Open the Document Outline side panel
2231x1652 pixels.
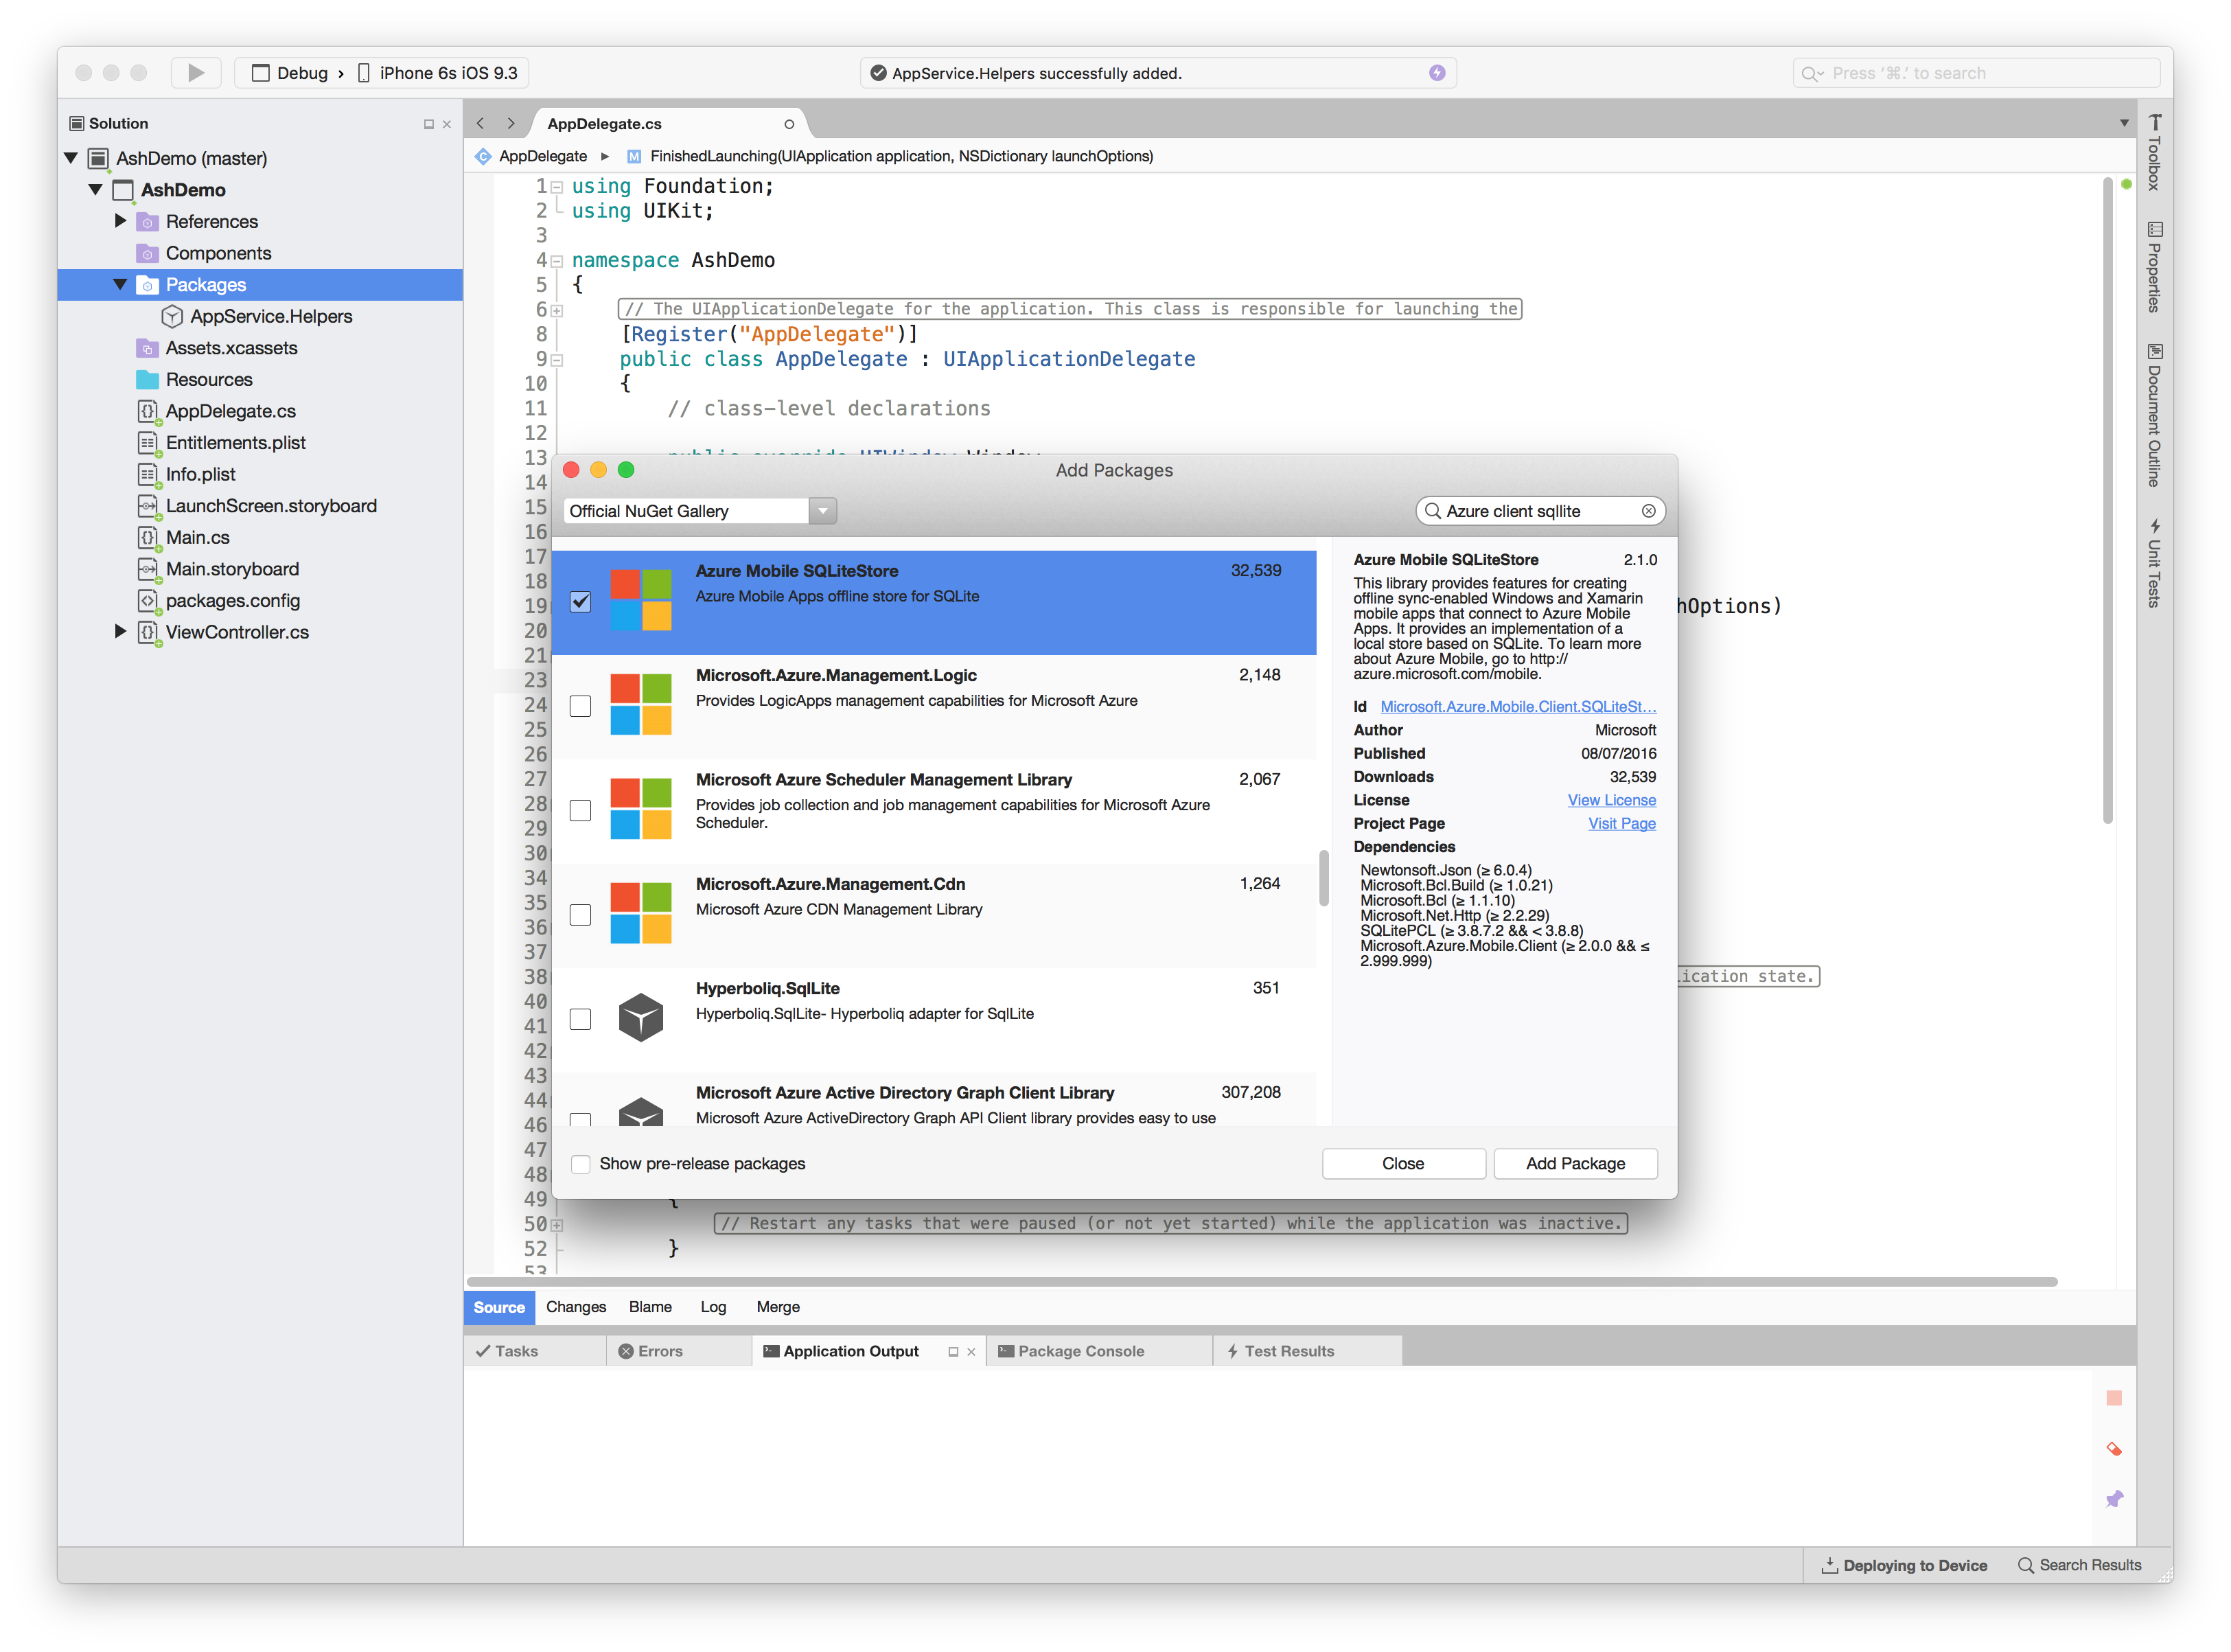2155,415
